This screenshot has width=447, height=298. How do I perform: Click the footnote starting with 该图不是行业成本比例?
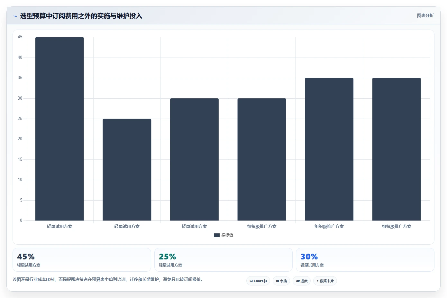click(x=108, y=279)
